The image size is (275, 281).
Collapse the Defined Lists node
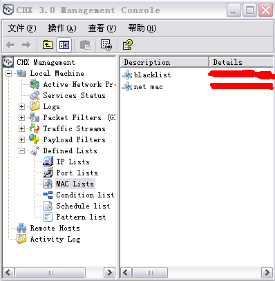click(x=21, y=151)
